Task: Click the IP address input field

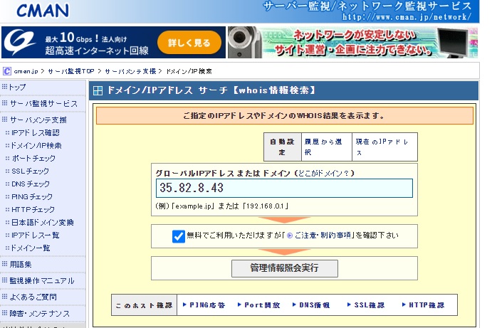Action: [284, 188]
